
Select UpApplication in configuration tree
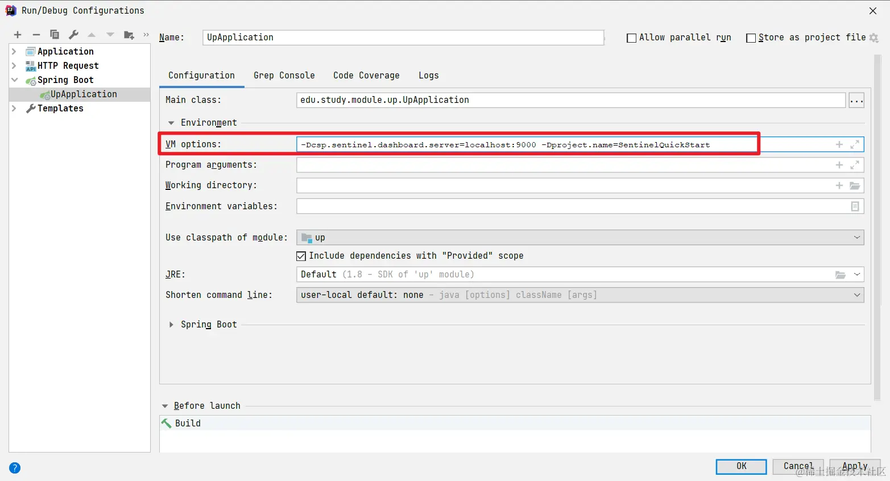tap(80, 94)
